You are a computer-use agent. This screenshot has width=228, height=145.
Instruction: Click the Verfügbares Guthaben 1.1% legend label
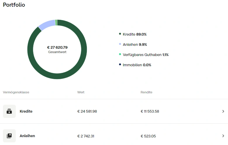point(146,55)
